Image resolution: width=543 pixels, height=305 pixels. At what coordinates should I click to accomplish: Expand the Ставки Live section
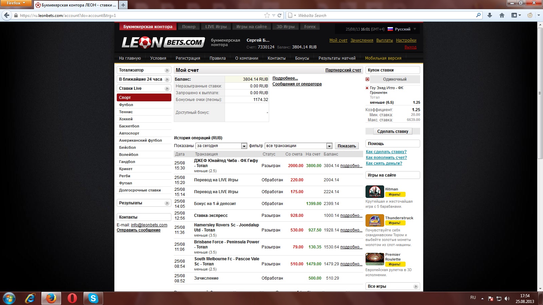144,88
